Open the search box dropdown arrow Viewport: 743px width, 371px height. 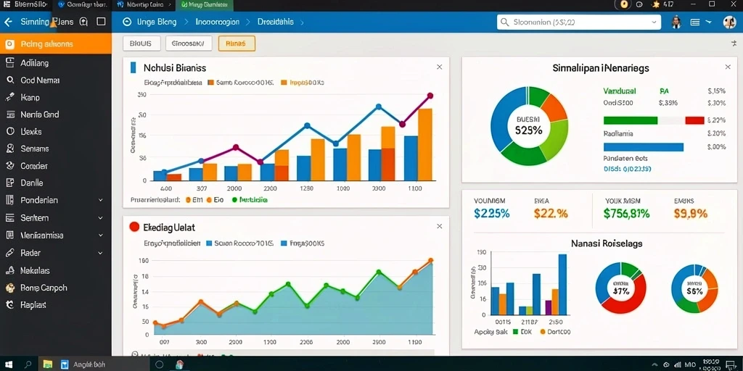point(654,22)
